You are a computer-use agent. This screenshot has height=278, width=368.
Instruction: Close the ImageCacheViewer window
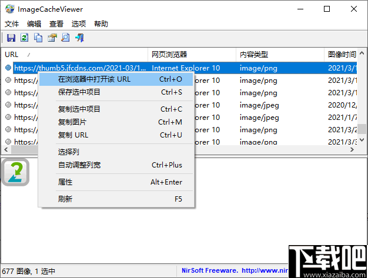pyautogui.click(x=354, y=9)
